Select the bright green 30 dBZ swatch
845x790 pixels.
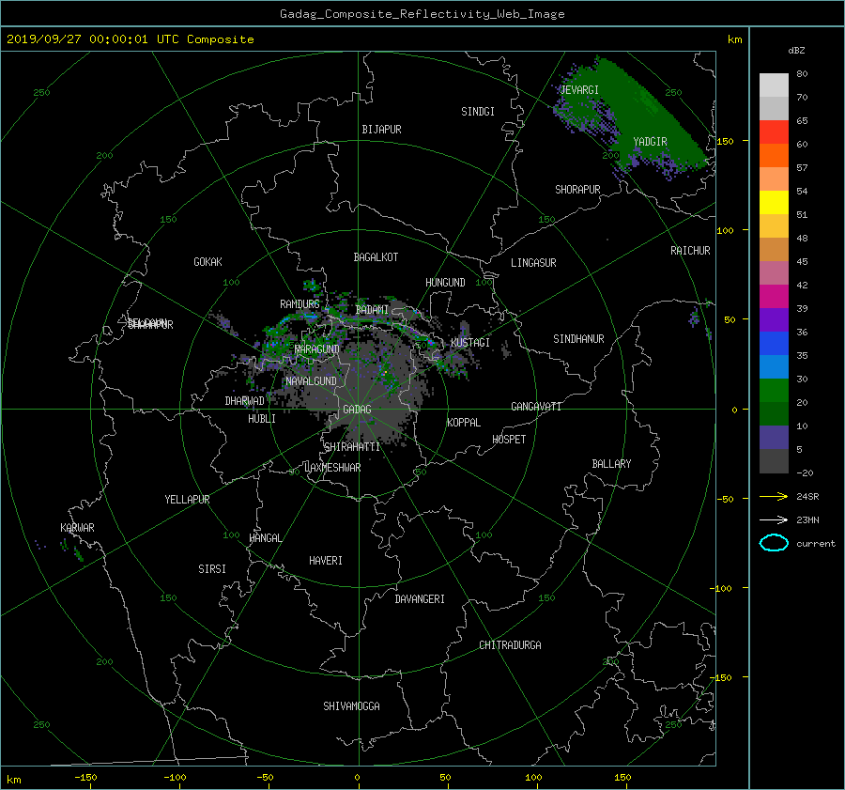coord(774,391)
